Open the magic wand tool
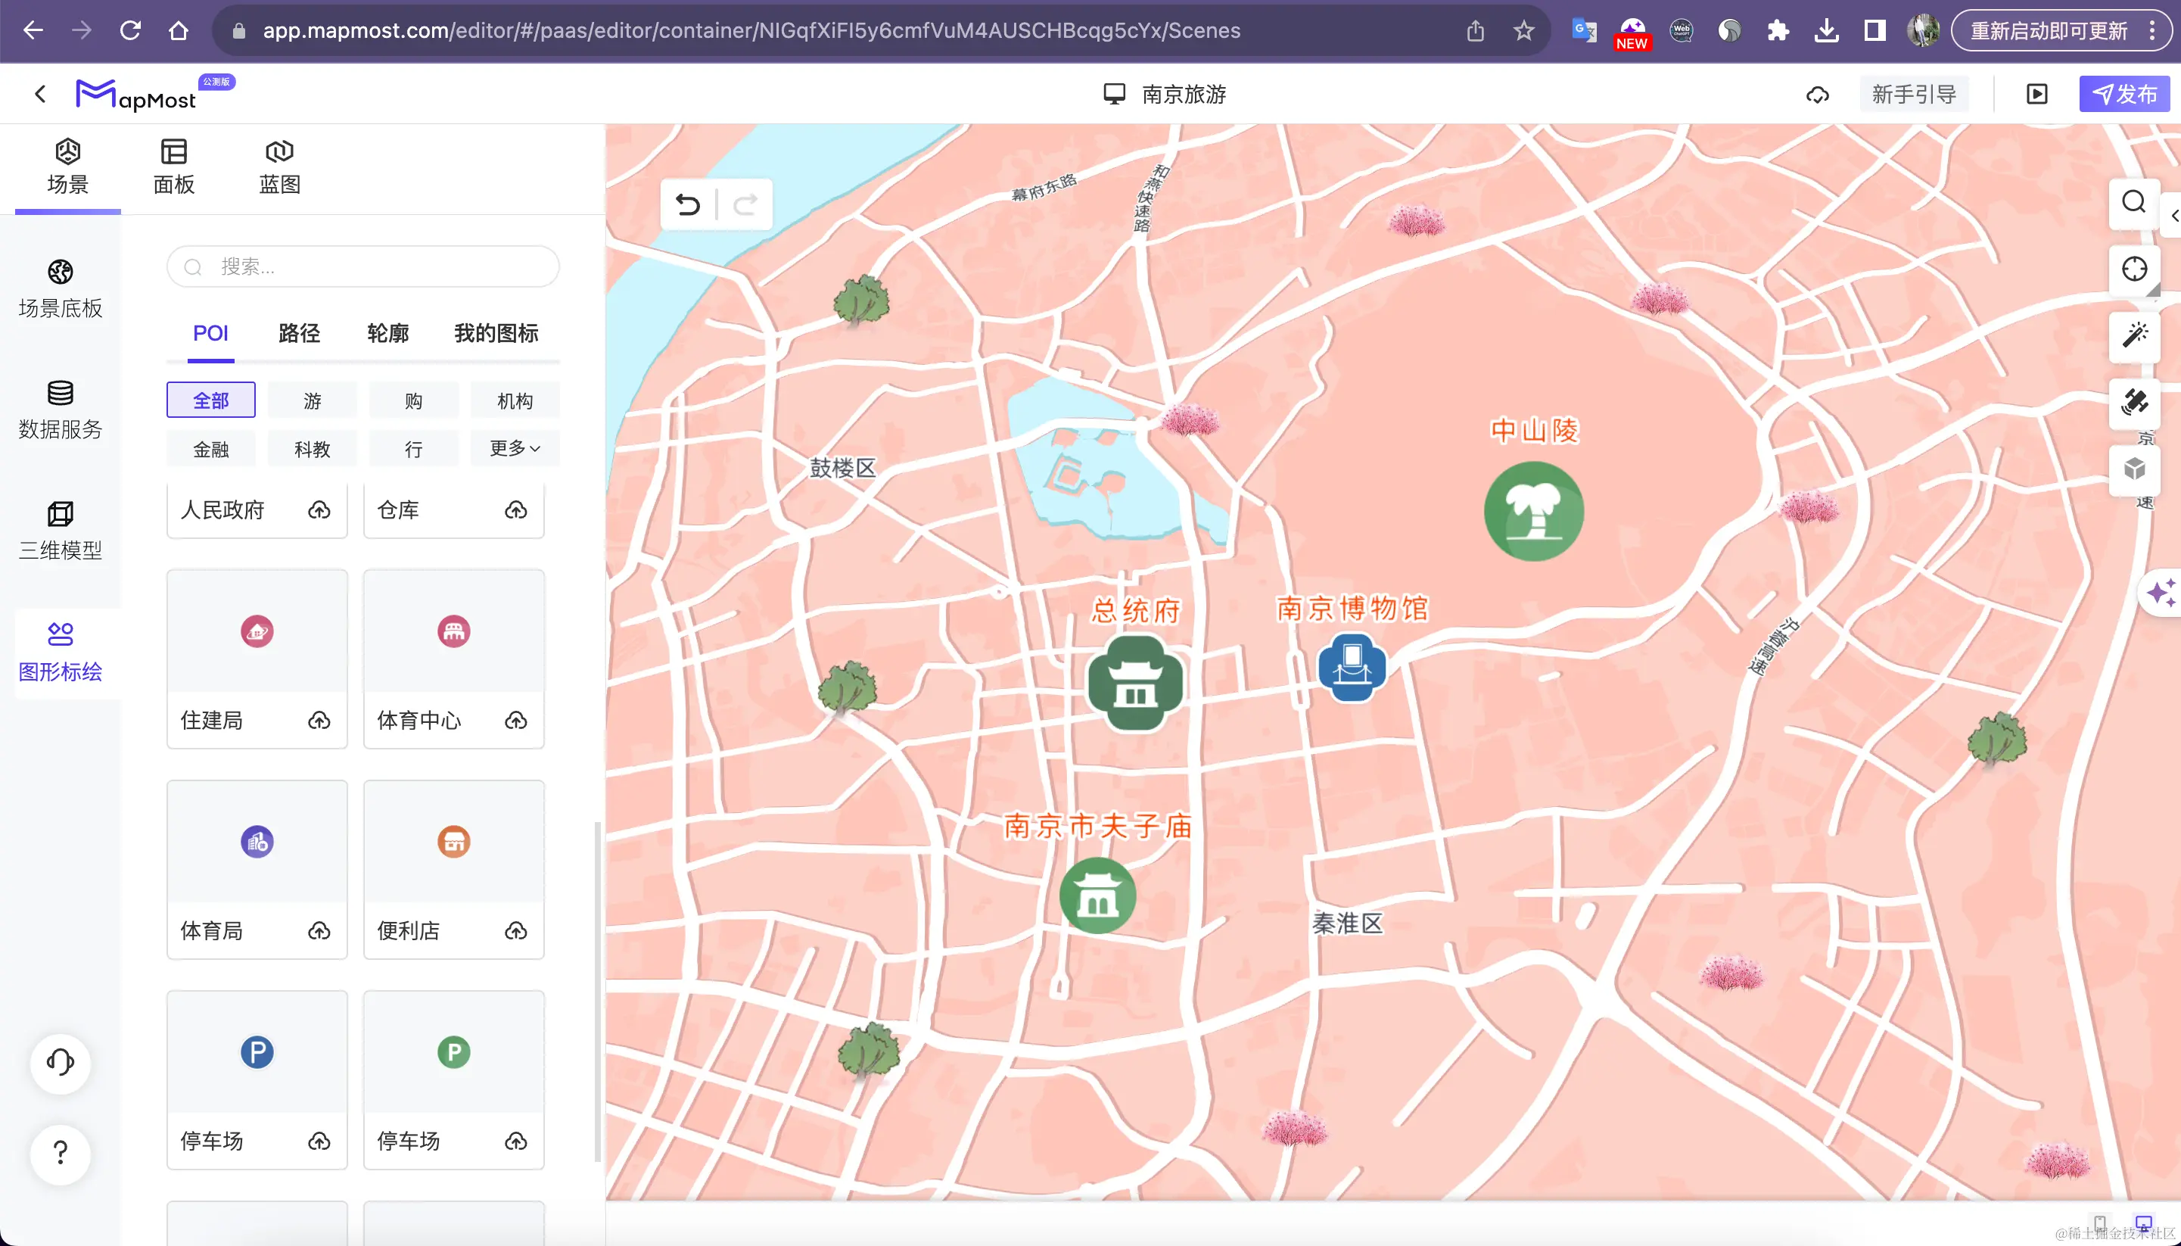 2134,336
